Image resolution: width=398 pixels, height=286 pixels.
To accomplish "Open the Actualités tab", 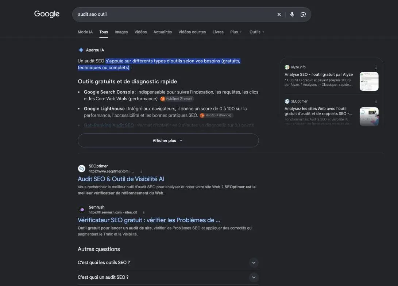I will 162,32.
